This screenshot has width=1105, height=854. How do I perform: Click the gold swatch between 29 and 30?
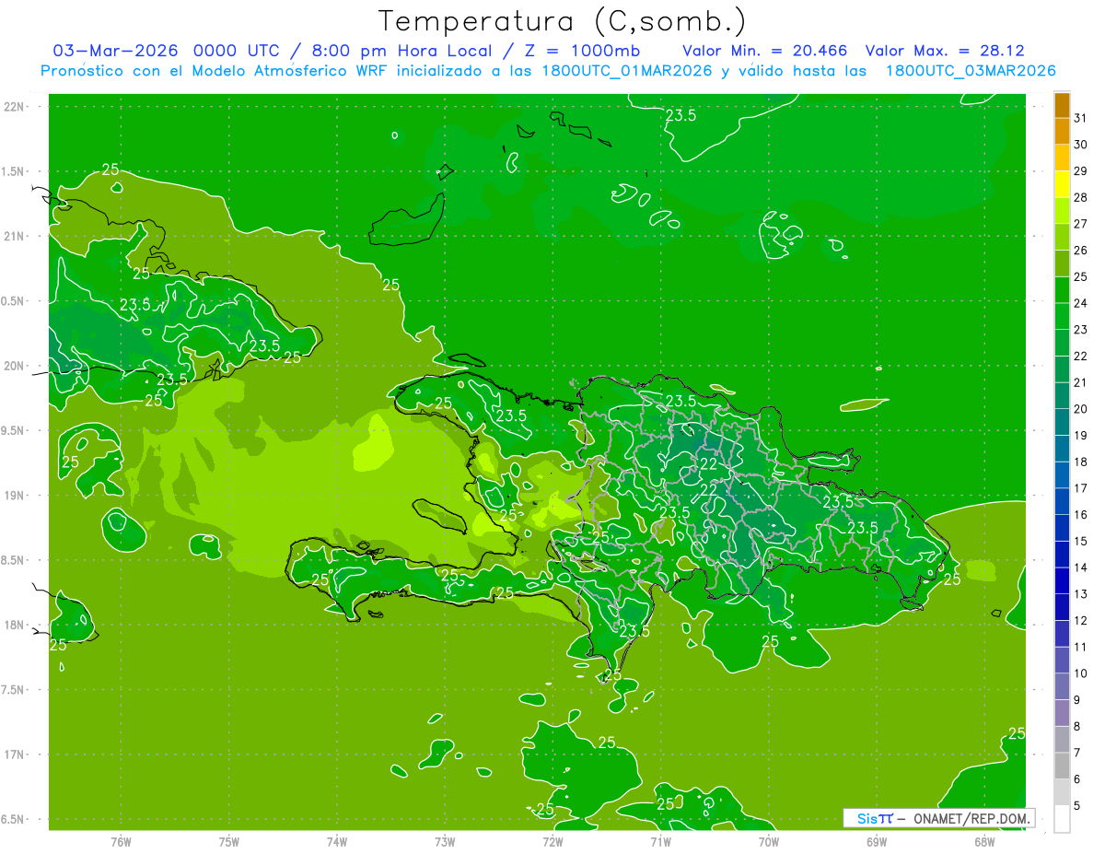click(1062, 158)
